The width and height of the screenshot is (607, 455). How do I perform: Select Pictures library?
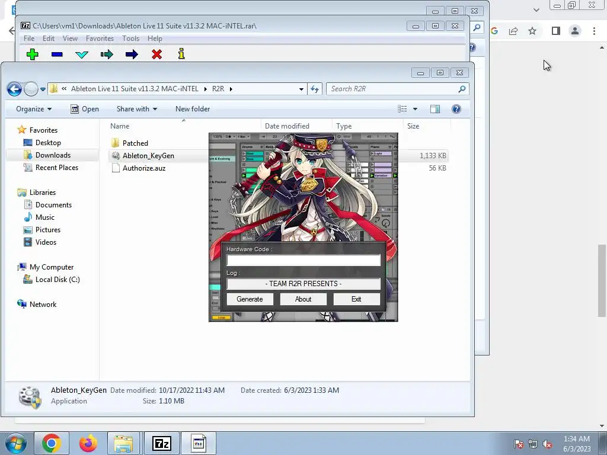(x=47, y=229)
